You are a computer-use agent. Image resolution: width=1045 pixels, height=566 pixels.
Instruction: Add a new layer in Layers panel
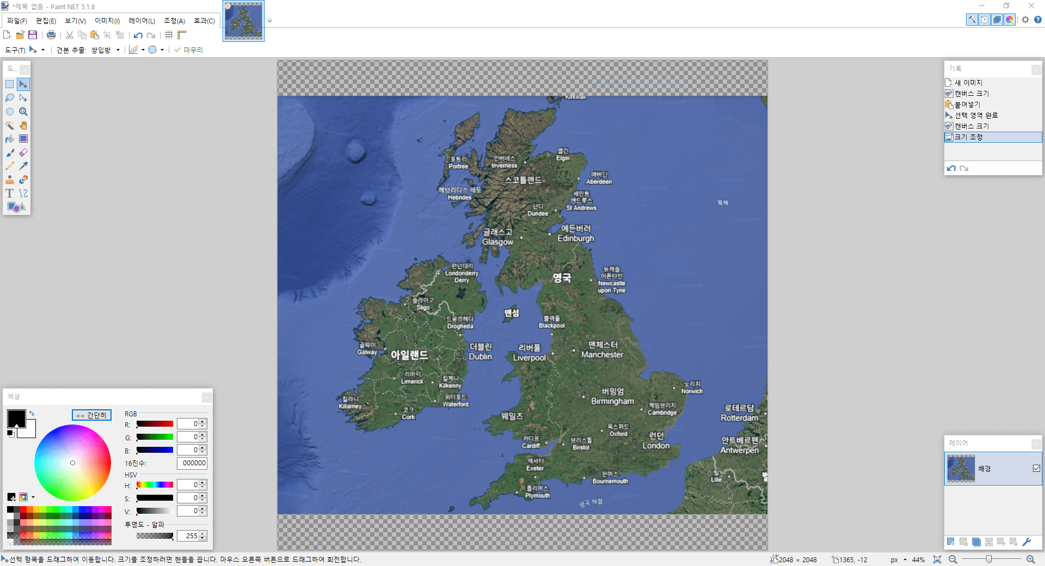[951, 542]
